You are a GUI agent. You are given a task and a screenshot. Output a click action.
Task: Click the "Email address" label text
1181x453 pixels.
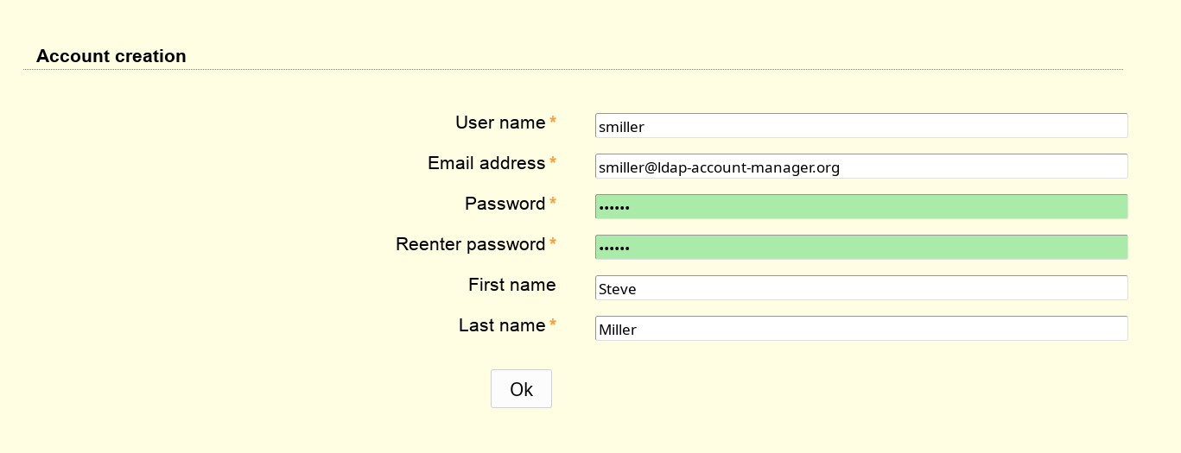[486, 163]
